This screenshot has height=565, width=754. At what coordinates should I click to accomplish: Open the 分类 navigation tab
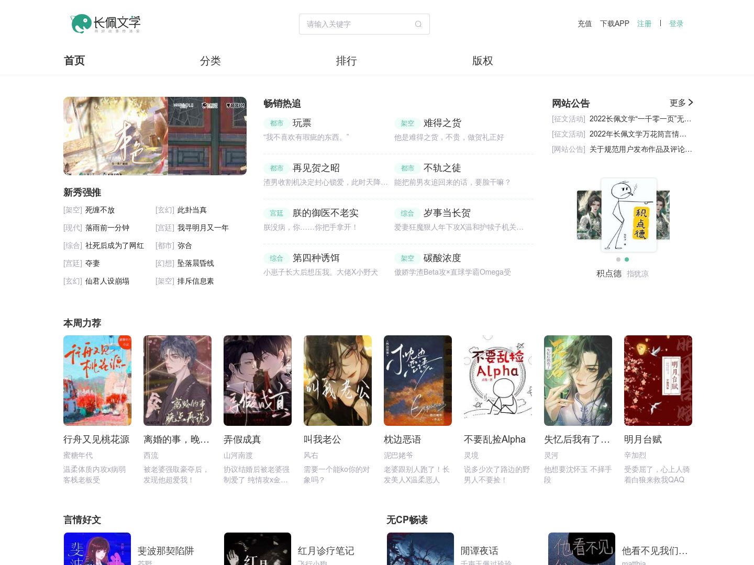click(x=210, y=61)
